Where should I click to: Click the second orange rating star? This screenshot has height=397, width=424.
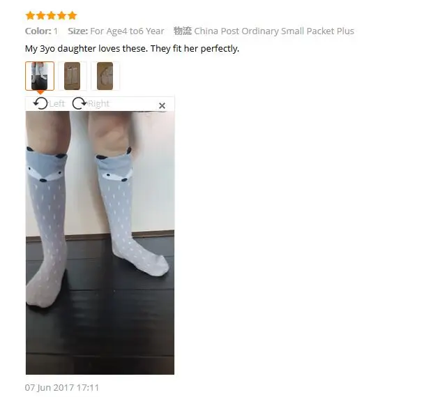tap(40, 15)
